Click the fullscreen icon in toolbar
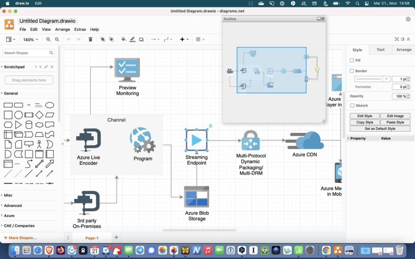 (x=397, y=39)
